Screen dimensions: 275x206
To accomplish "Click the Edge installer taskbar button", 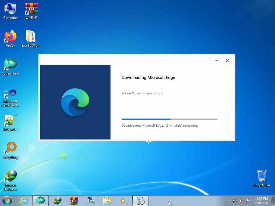I will coord(140,201).
